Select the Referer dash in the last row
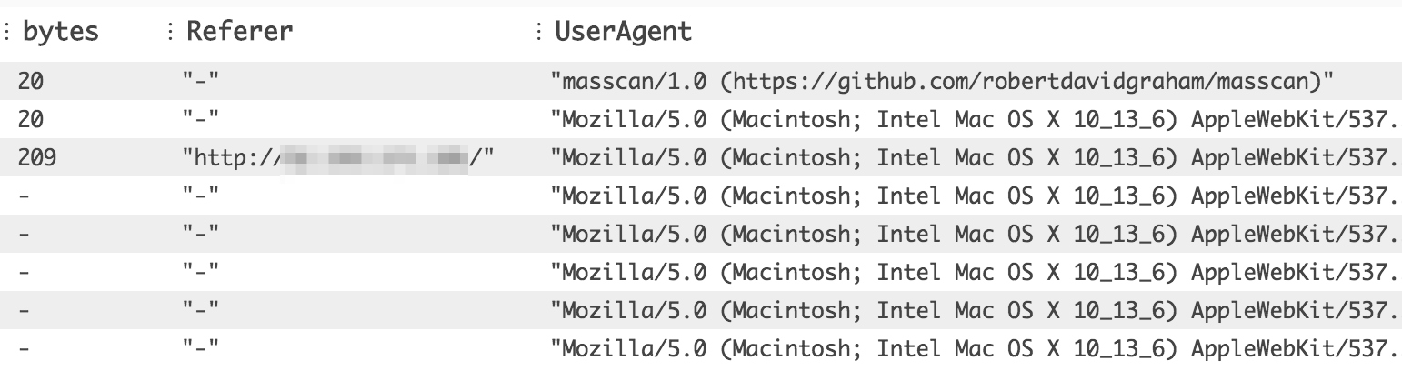 click(x=201, y=348)
